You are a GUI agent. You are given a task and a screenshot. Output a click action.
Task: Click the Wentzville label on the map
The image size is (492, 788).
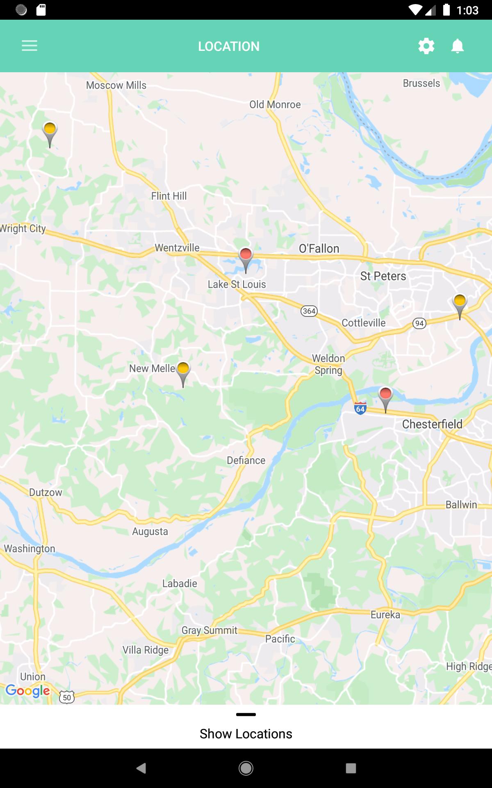tap(177, 247)
